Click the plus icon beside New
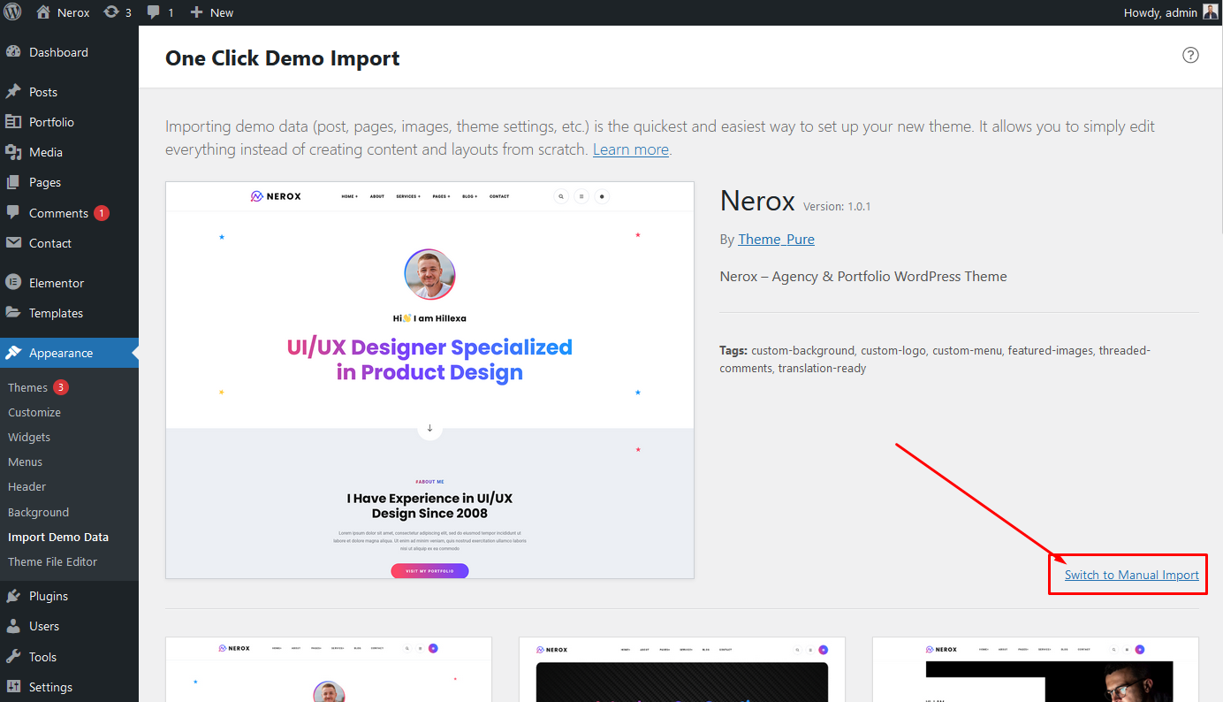The width and height of the screenshot is (1223, 702). [x=196, y=12]
